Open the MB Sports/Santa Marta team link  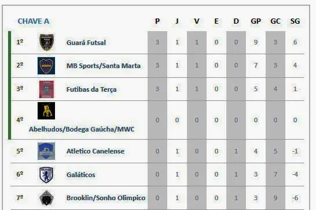(x=104, y=66)
